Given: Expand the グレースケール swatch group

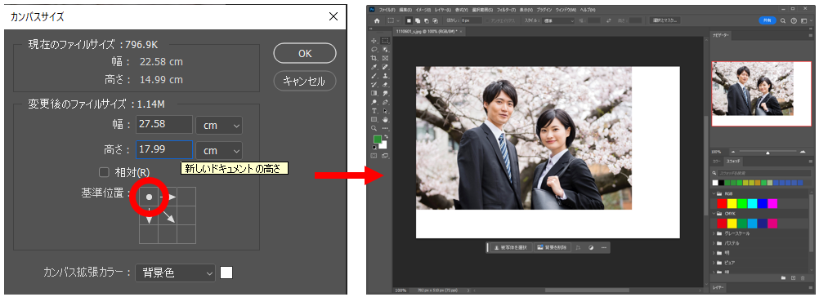Looking at the screenshot, I should coord(714,233).
